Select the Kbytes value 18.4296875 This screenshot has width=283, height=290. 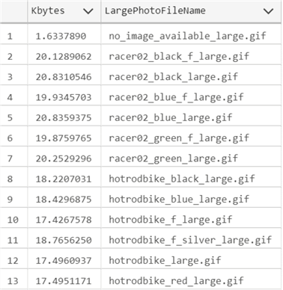[64, 200]
